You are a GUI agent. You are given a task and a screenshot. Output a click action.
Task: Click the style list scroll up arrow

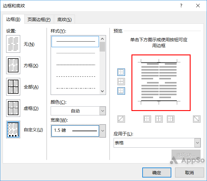click(102, 39)
